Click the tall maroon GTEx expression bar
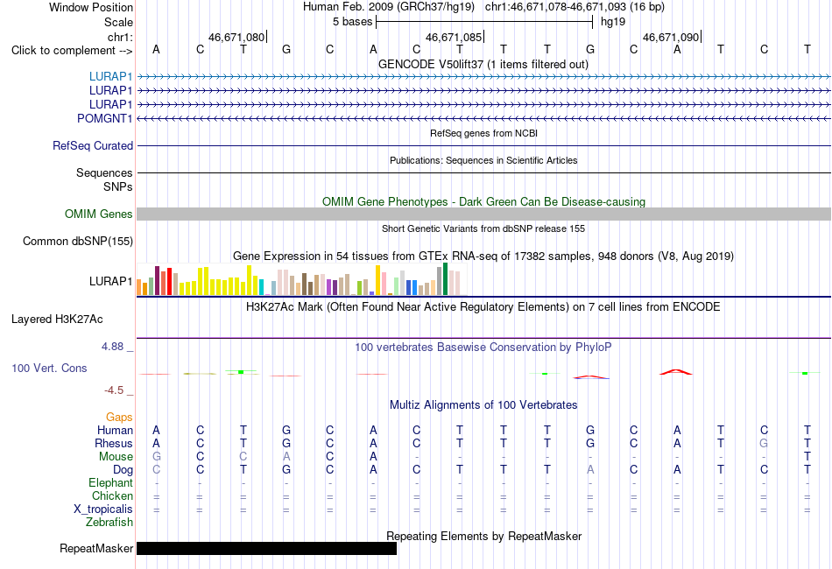 [x=157, y=280]
